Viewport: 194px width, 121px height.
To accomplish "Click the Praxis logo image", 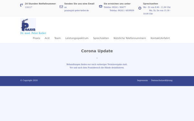I will (28, 25).
